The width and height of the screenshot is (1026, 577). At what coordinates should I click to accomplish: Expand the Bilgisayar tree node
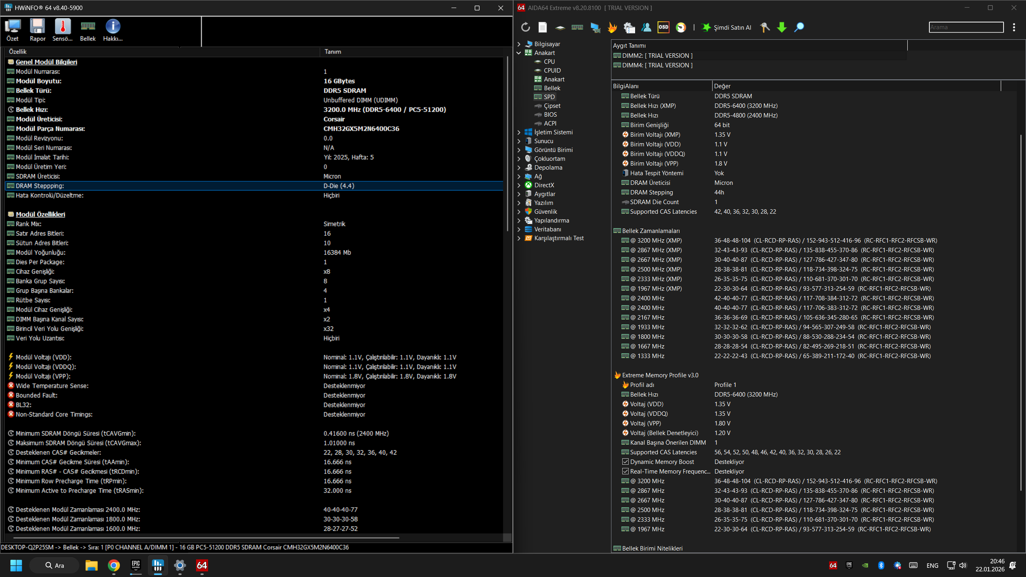click(x=519, y=44)
